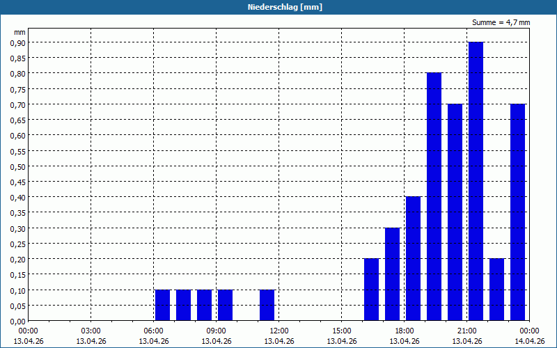Select the 0,10 mm bar starting at 06:00

[163, 306]
